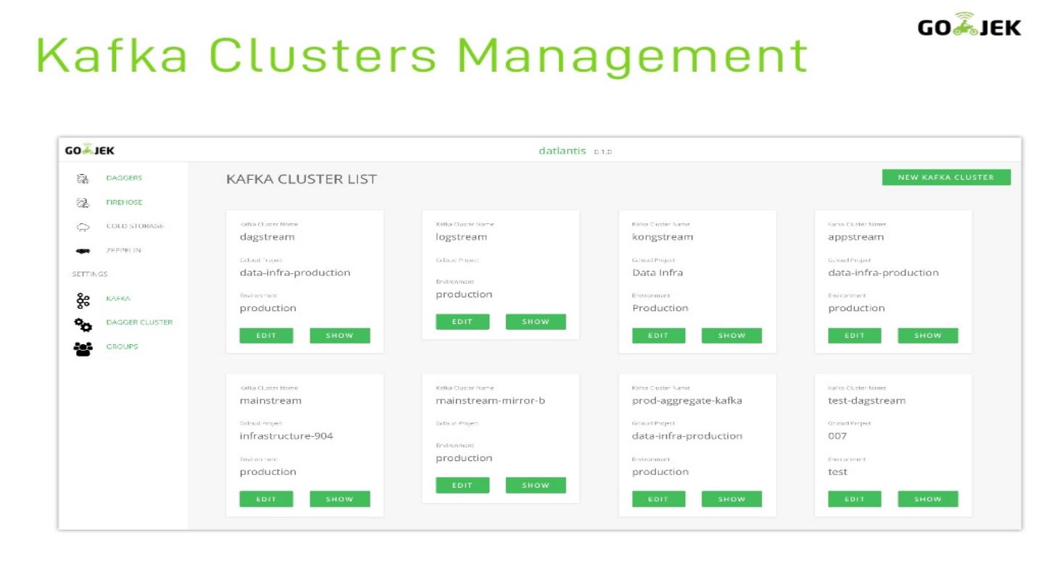Show the test-dagstream cluster
Viewport: 1044px width, 587px height.
(928, 499)
